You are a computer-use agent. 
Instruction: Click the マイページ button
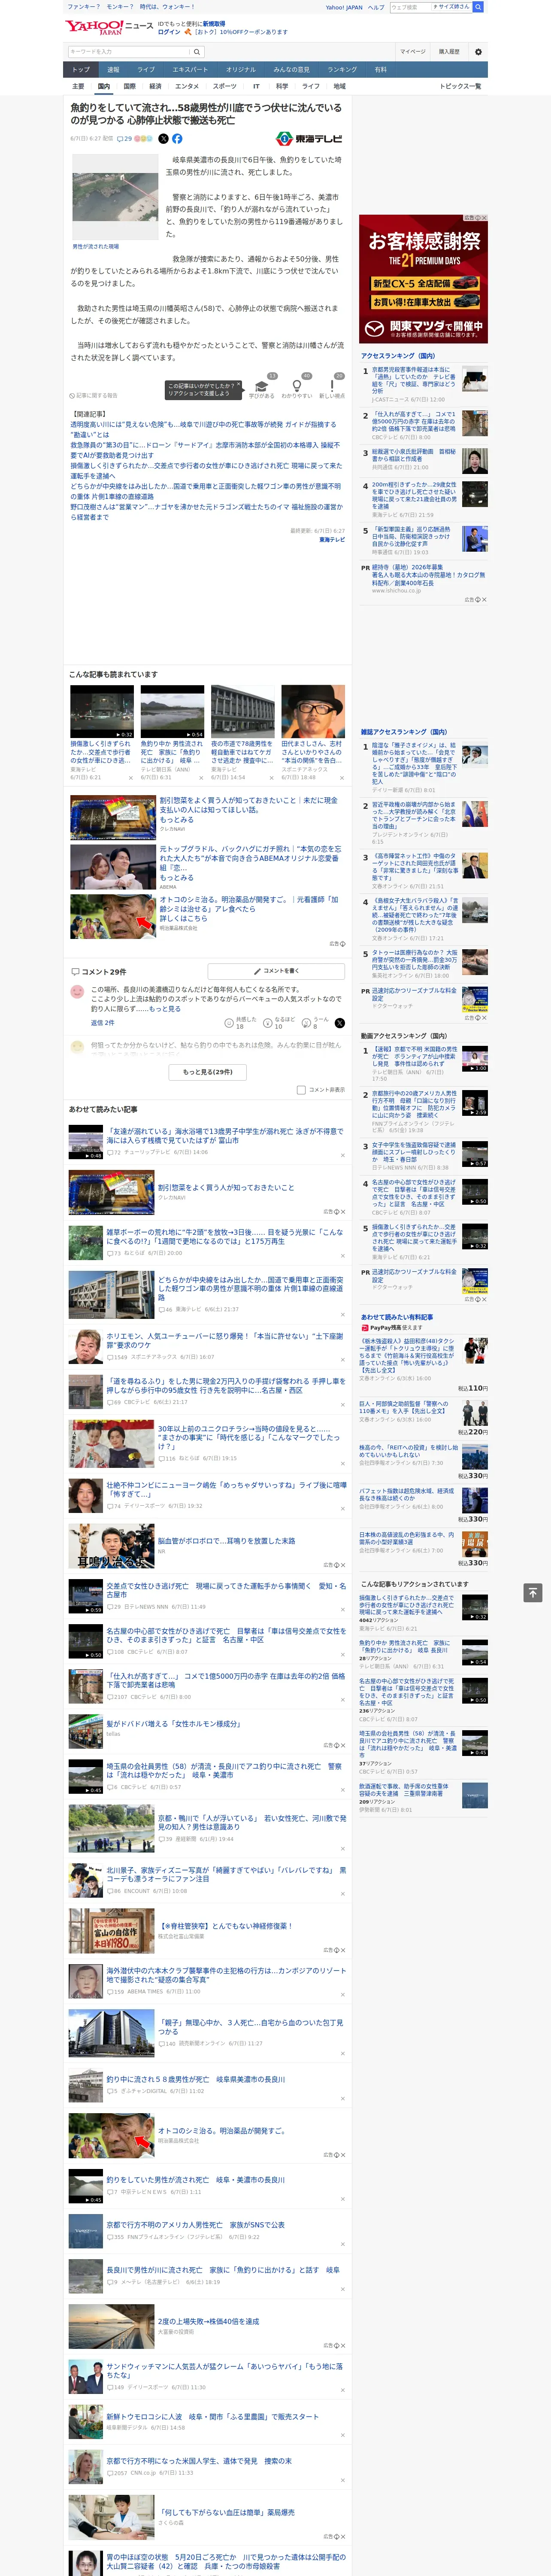[x=413, y=51]
